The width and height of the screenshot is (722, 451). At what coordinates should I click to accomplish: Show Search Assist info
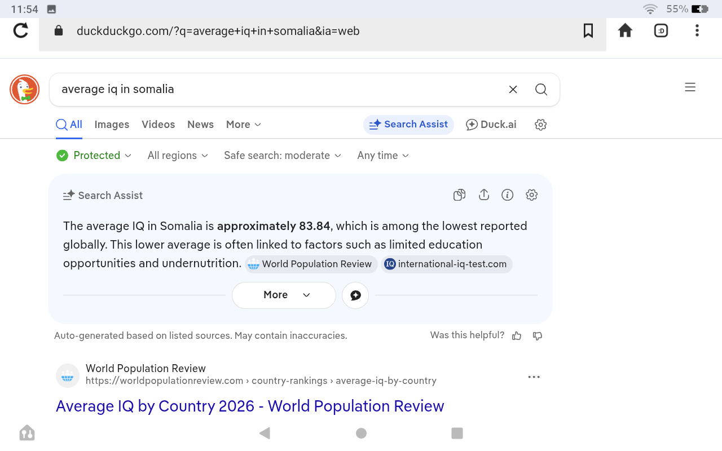(x=508, y=195)
